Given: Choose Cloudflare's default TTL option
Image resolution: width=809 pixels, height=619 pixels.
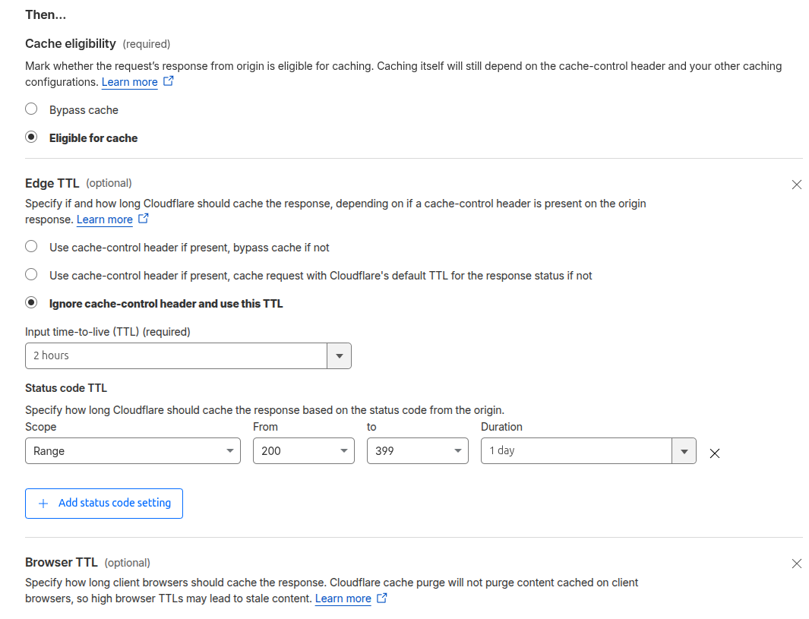Looking at the screenshot, I should coord(31,275).
